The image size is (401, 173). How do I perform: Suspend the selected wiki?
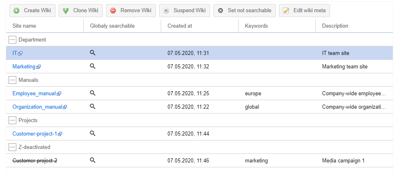coord(185,11)
